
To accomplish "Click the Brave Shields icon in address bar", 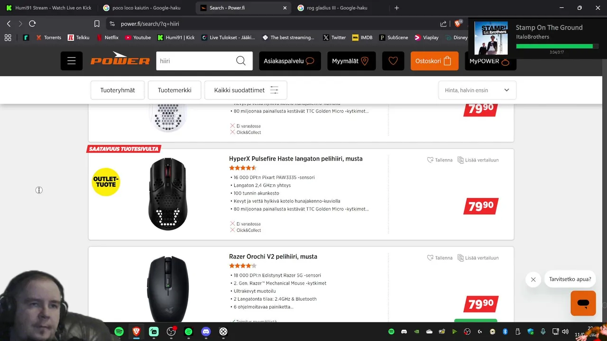I will [x=458, y=24].
